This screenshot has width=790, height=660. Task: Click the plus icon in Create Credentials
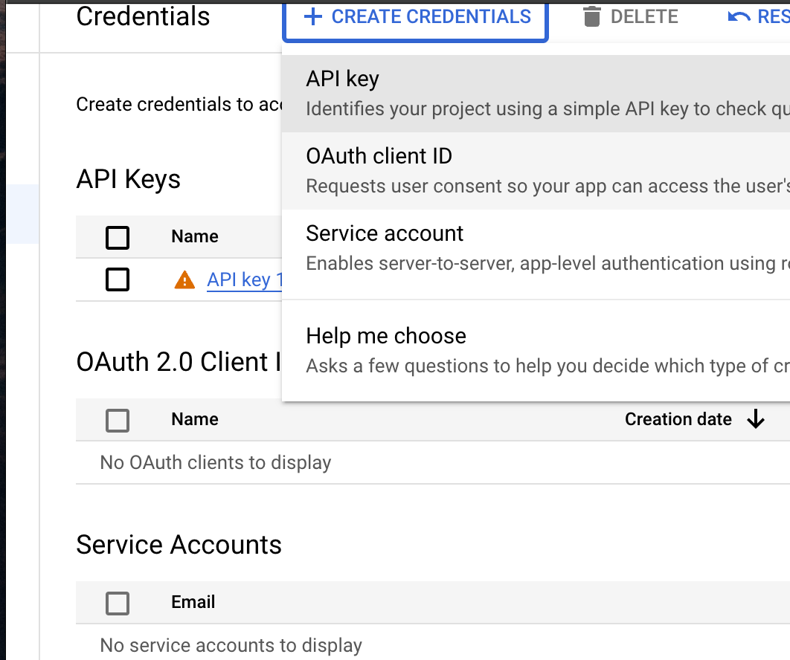click(313, 16)
